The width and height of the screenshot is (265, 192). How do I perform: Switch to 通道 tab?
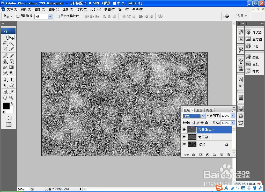click(200, 110)
